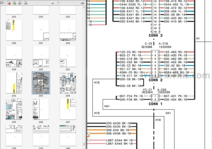Screen dimensions: 212x149
Task: Click the enlarge thumbnail size icon
Action: tap(82, 3)
